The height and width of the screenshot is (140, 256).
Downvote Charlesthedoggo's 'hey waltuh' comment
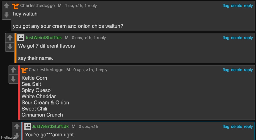click(6, 15)
